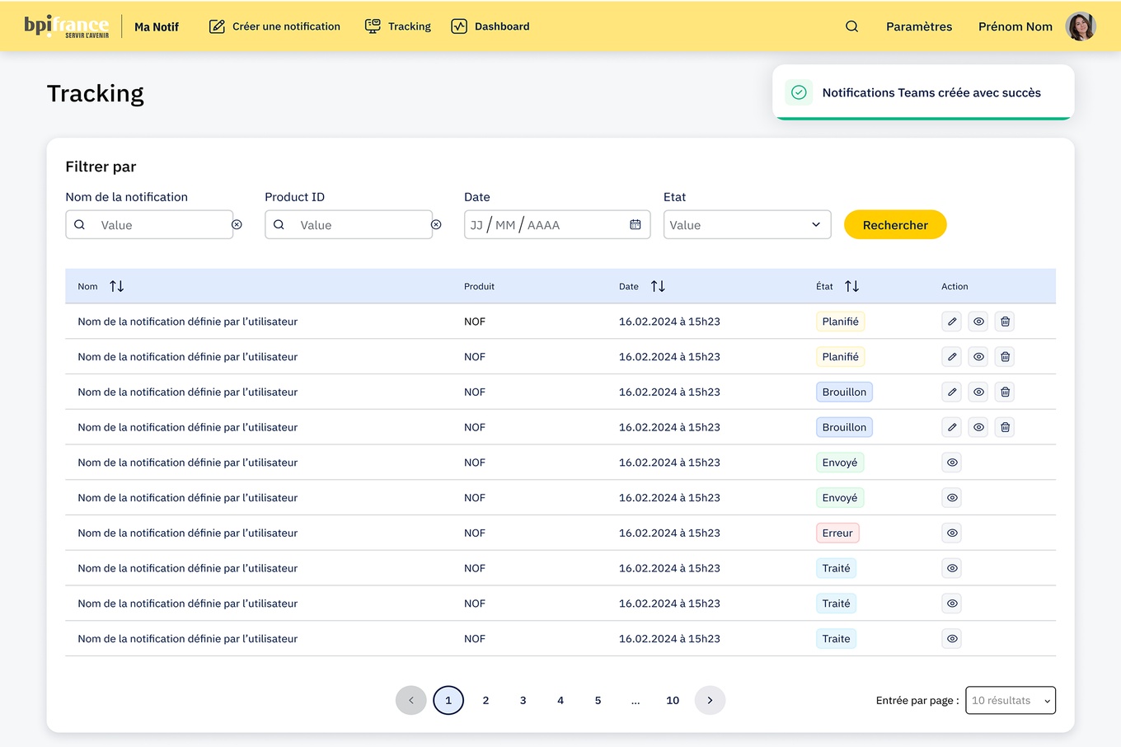This screenshot has height=747, width=1121.
Task: Open the Tracking menu item
Action: tap(398, 26)
